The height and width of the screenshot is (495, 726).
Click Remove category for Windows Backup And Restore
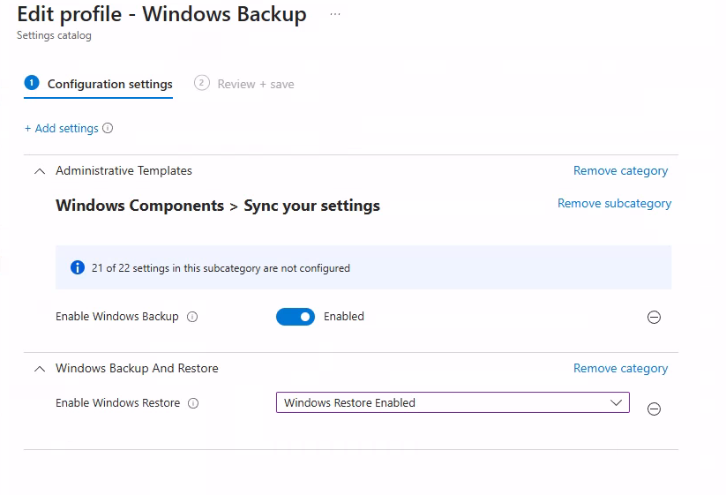pos(620,368)
